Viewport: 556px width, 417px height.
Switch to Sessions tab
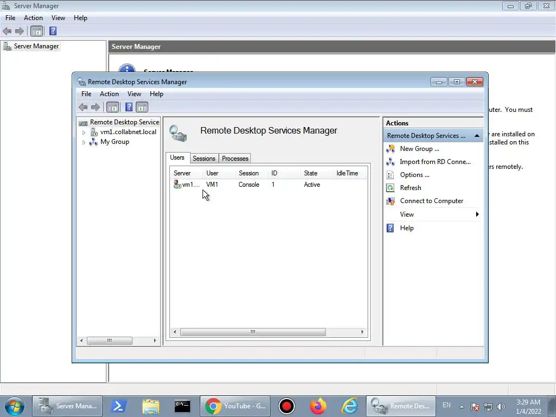click(x=204, y=159)
